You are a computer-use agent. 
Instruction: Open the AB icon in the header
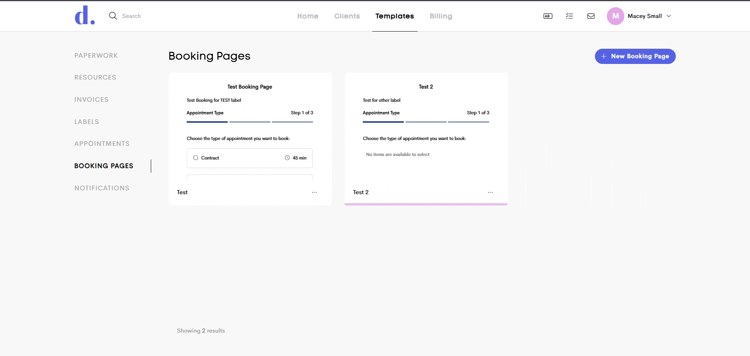[x=548, y=16]
